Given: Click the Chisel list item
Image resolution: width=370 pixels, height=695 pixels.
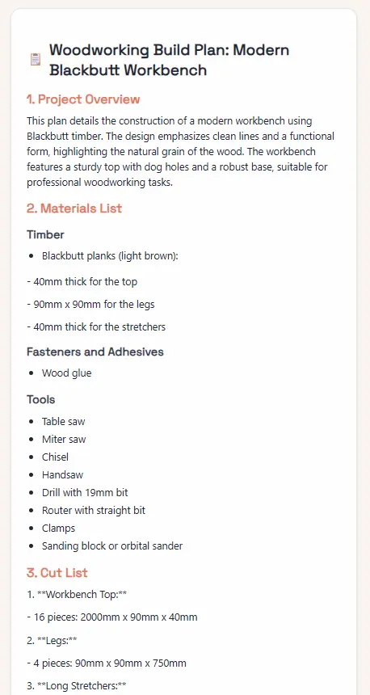Looking at the screenshot, I should click(x=56, y=457).
